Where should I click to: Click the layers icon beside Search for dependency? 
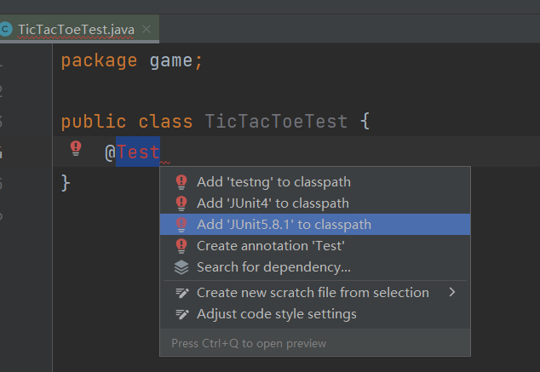pyautogui.click(x=181, y=267)
